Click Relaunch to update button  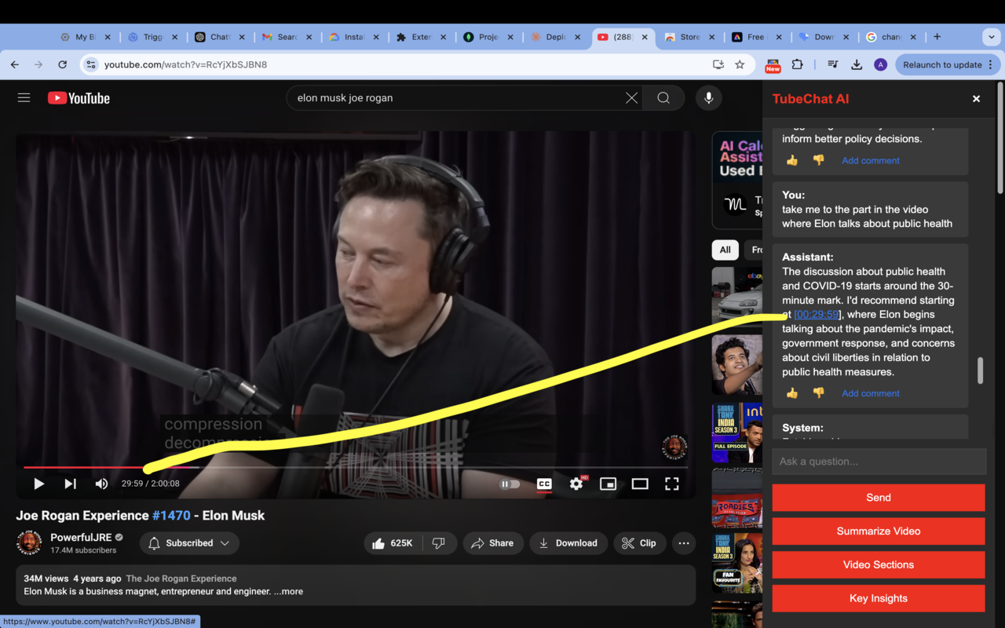pyautogui.click(x=948, y=64)
